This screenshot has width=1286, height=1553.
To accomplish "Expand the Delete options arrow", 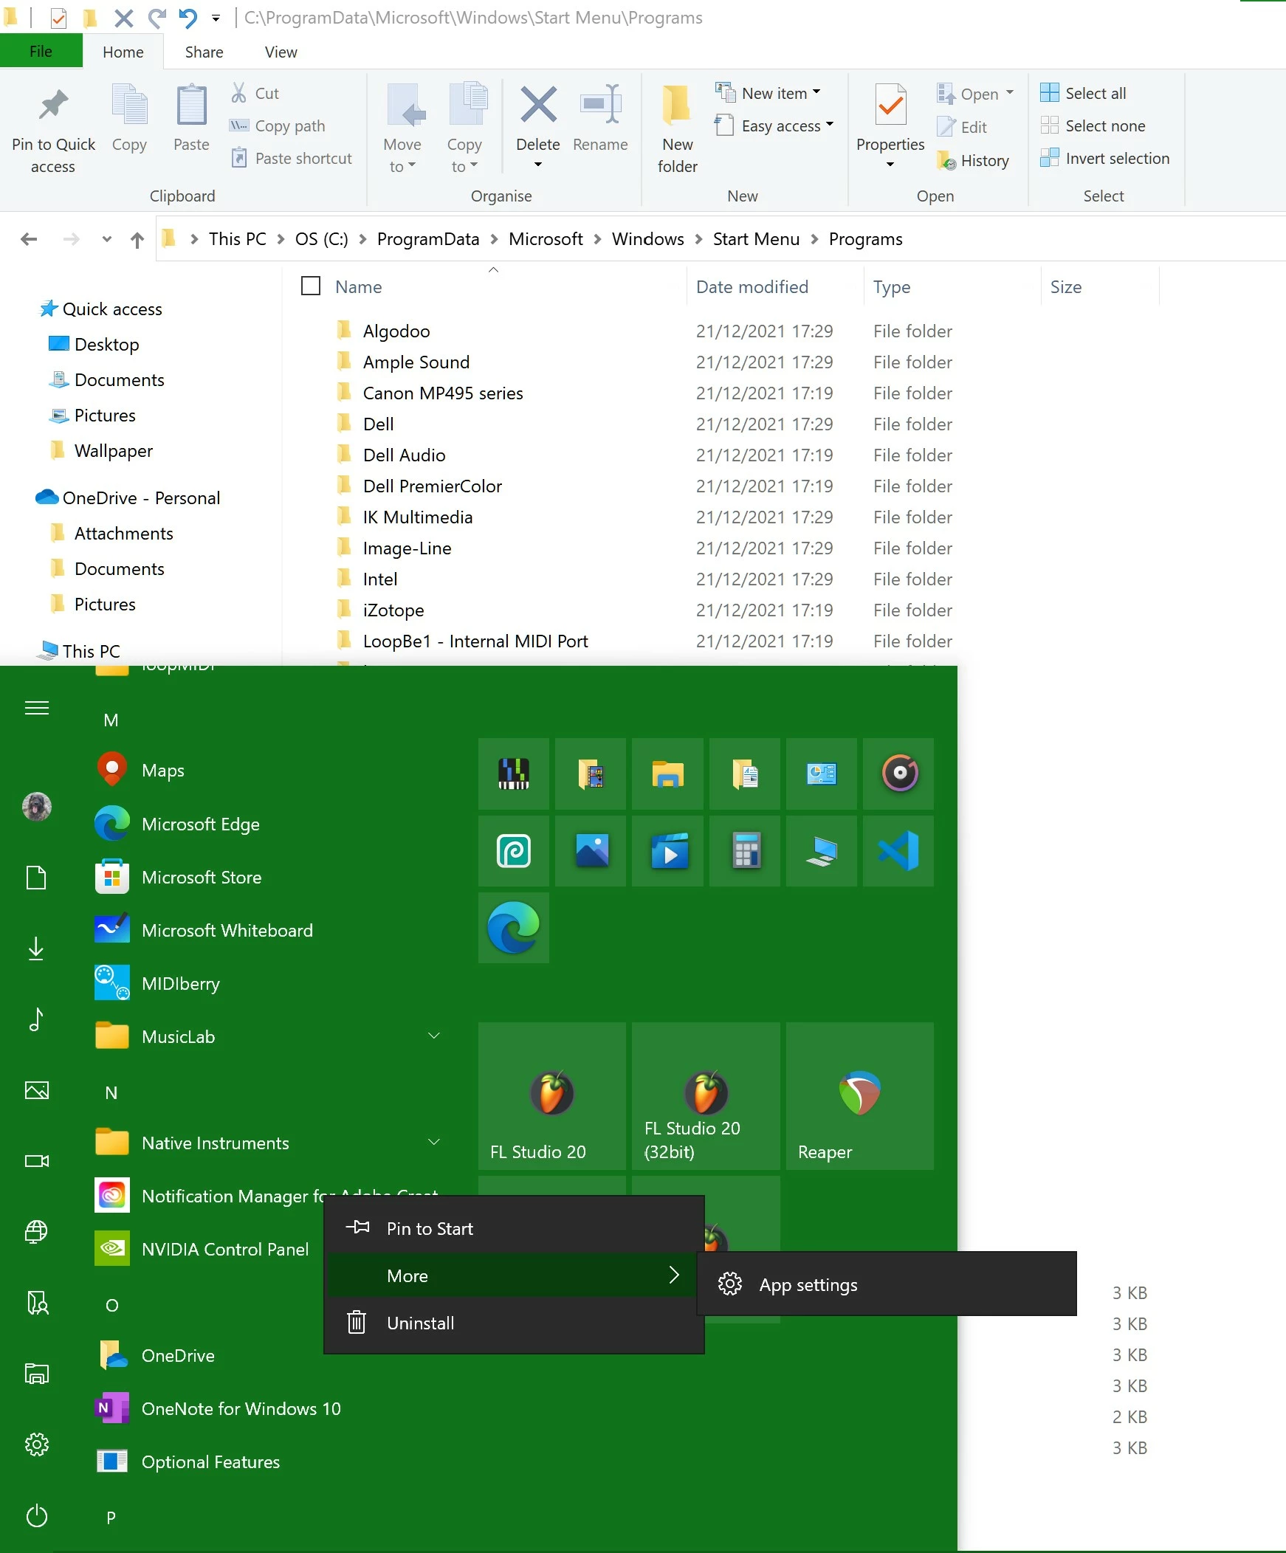I will coord(537,164).
